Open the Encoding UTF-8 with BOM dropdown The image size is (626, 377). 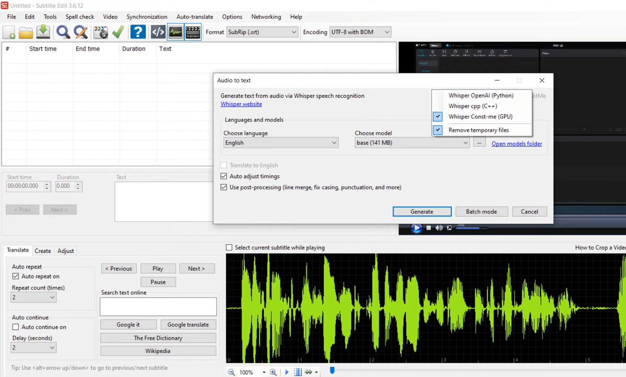point(360,32)
